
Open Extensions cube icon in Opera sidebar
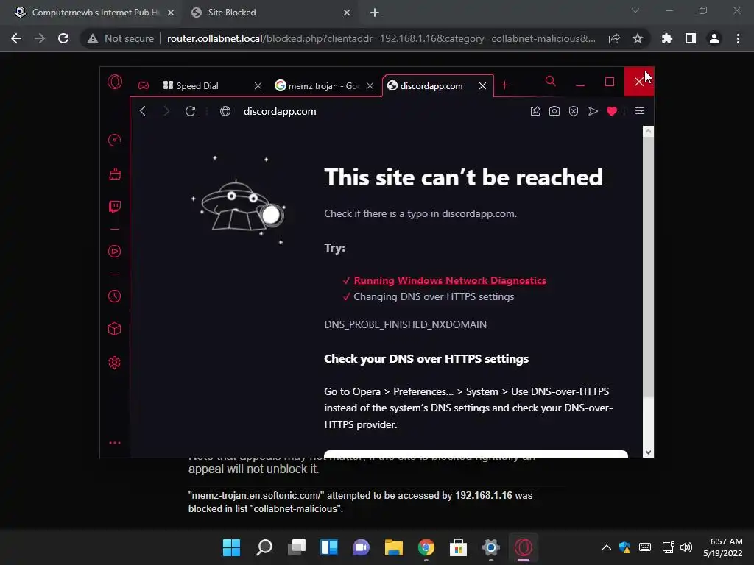pyautogui.click(x=114, y=329)
